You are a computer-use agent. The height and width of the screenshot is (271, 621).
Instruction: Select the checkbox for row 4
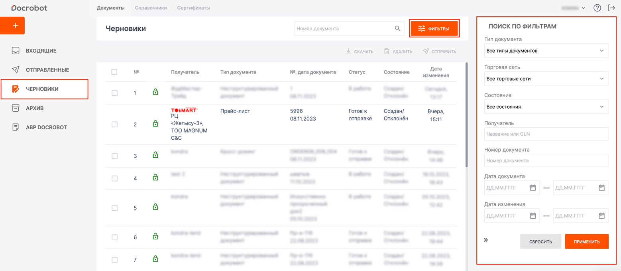[115, 178]
